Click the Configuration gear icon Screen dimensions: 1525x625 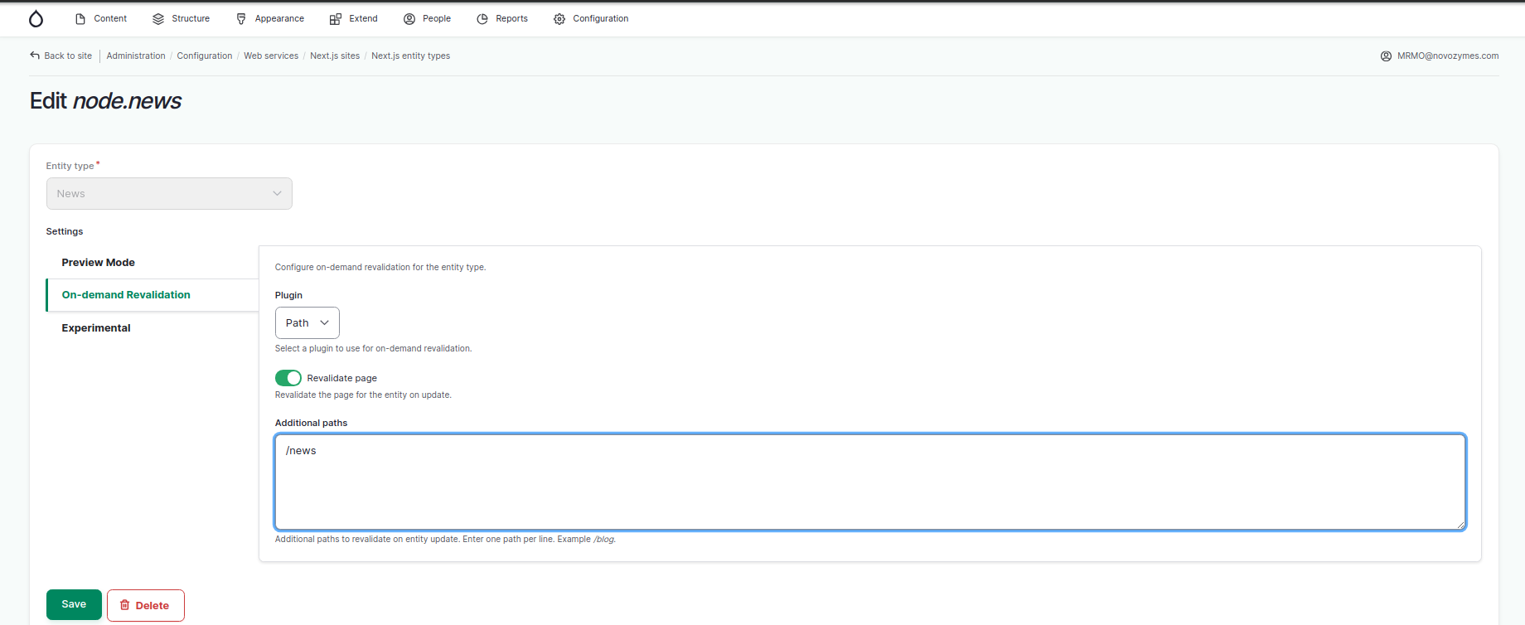[559, 19]
